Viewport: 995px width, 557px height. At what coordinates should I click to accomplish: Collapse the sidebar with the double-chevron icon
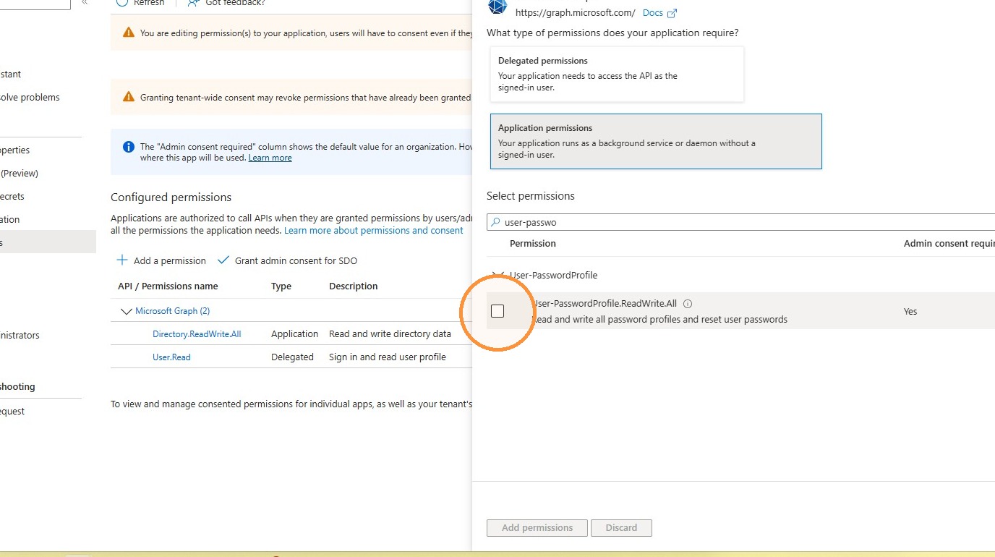85,3
